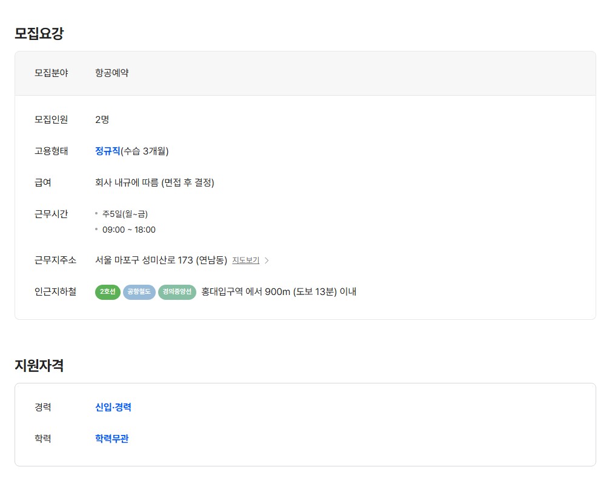The width and height of the screenshot is (615, 484).
Task: Click the 모집분야 header label
Action: click(x=51, y=73)
